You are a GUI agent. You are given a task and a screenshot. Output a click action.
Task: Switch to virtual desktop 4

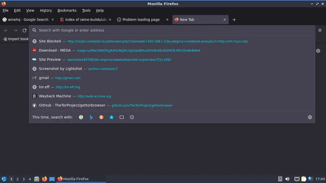30,179
